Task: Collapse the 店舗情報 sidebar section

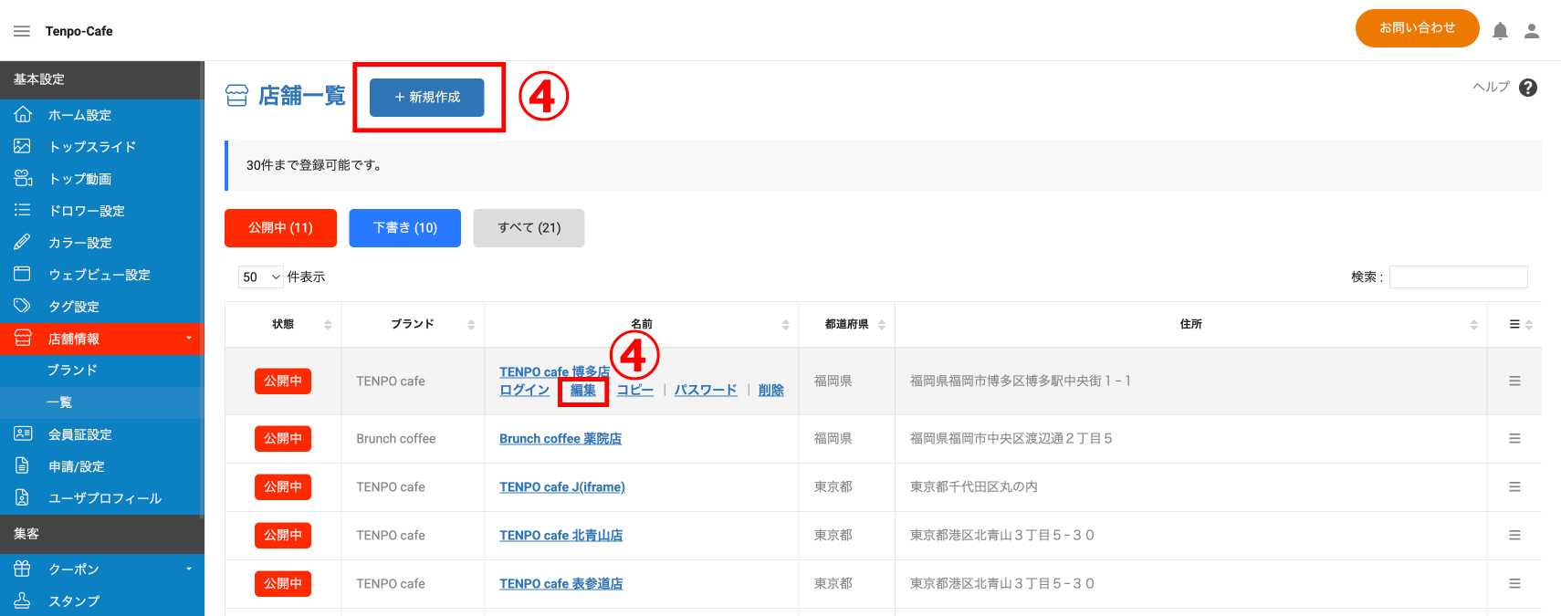Action: click(x=100, y=339)
